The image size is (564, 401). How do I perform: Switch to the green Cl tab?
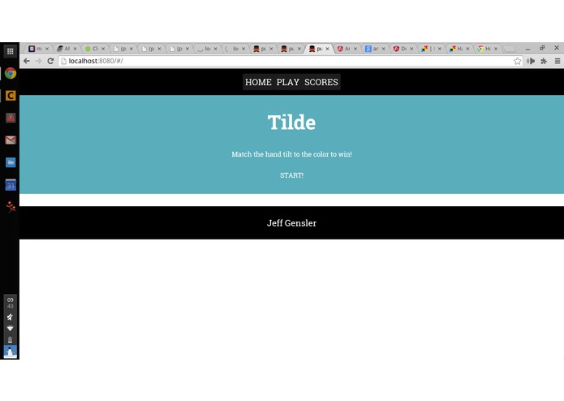(x=93, y=49)
